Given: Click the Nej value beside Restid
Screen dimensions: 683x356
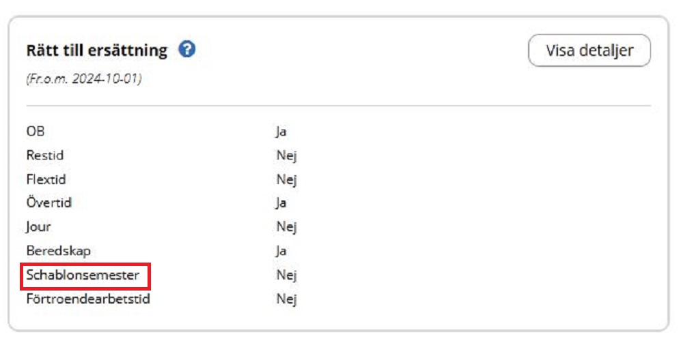Looking at the screenshot, I should pos(286,155).
